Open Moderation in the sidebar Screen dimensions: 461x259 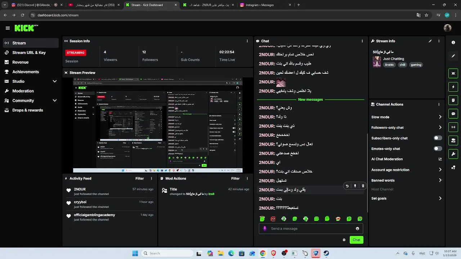[31, 91]
